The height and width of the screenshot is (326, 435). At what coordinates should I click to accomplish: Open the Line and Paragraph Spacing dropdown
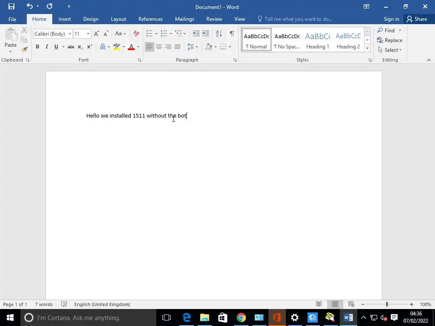pos(192,47)
